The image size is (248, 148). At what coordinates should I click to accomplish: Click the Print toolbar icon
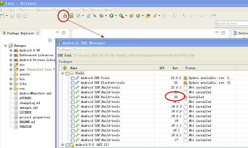[25, 16]
